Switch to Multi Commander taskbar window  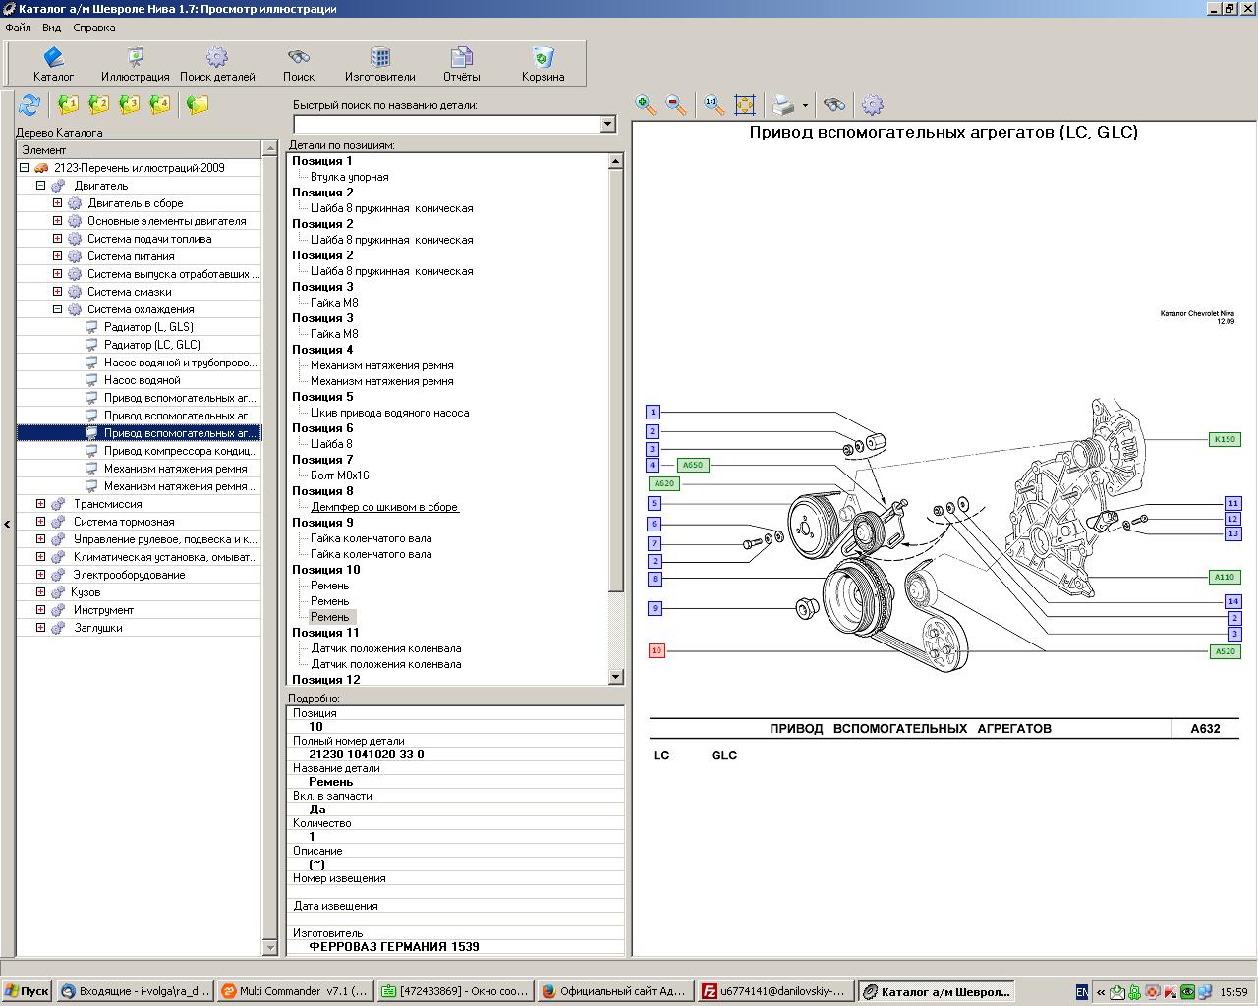click(x=295, y=992)
